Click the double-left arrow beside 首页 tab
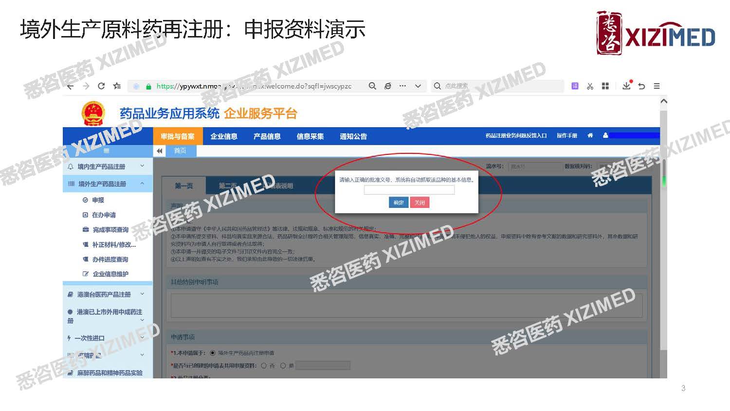730x411 pixels. pos(159,151)
